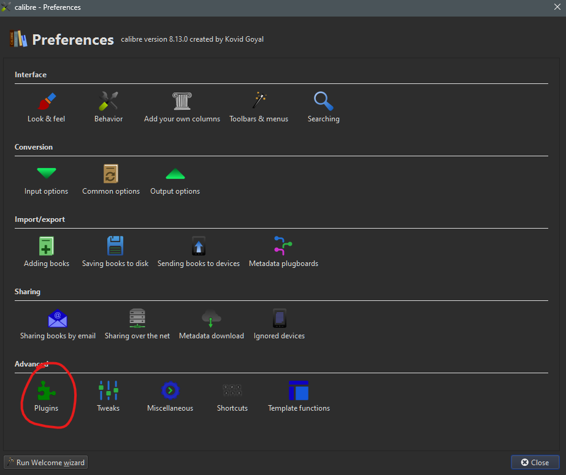The width and height of the screenshot is (566, 475).
Task: Open the Tweaks settings
Action: click(x=108, y=396)
